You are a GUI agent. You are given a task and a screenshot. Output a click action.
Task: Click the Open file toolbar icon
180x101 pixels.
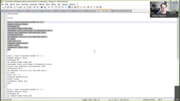click(x=5, y=7)
